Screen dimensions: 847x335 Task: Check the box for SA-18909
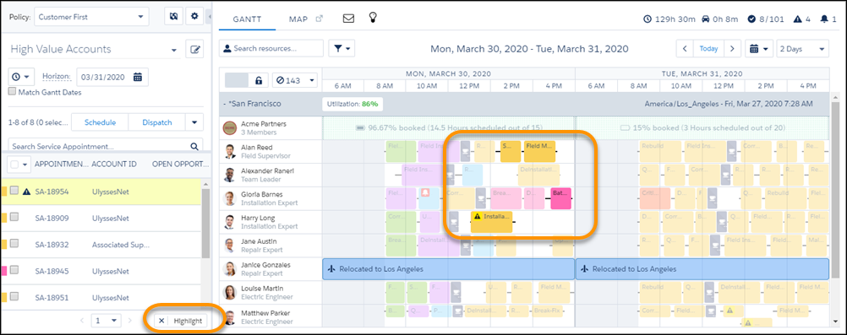coord(14,217)
